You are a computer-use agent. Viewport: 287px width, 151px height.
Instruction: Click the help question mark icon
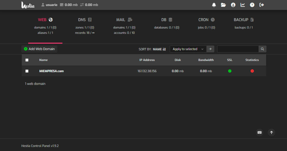(252, 5)
